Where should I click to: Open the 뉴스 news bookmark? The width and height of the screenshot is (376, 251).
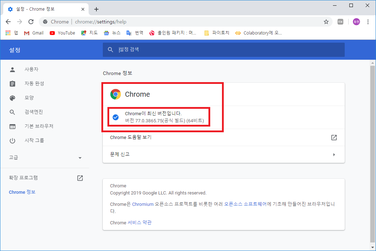pos(112,33)
